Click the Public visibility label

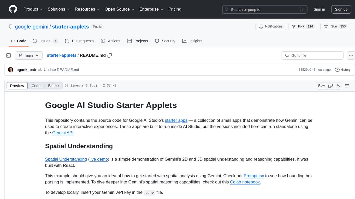tap(97, 27)
